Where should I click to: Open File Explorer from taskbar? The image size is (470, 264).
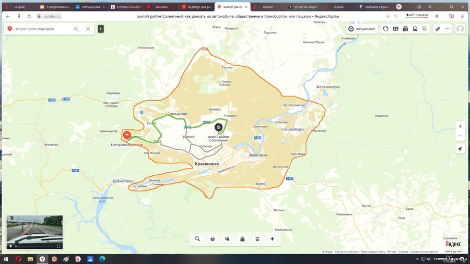[x=30, y=259]
